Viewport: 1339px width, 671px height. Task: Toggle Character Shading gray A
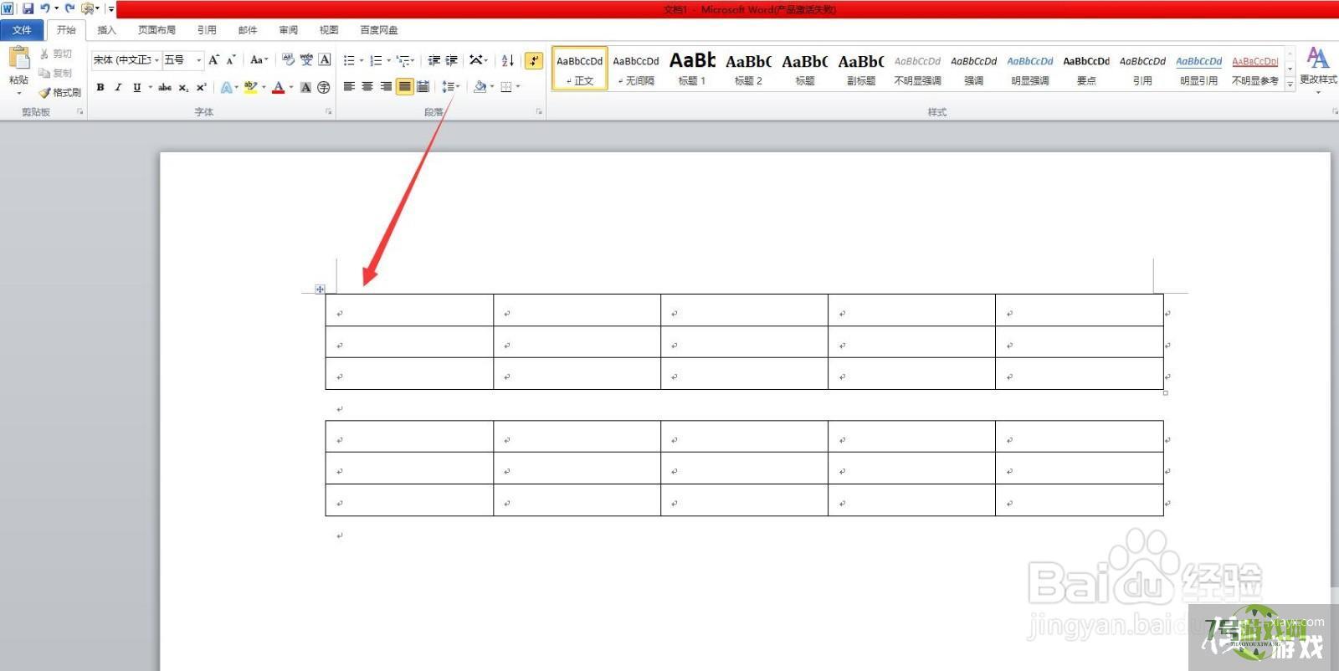pos(305,87)
